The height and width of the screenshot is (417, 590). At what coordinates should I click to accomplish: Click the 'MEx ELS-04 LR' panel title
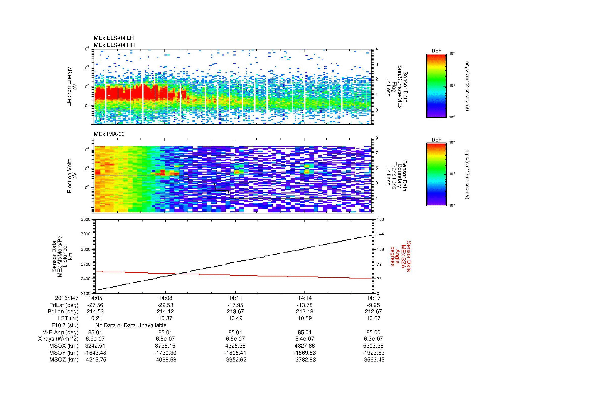(x=114, y=38)
